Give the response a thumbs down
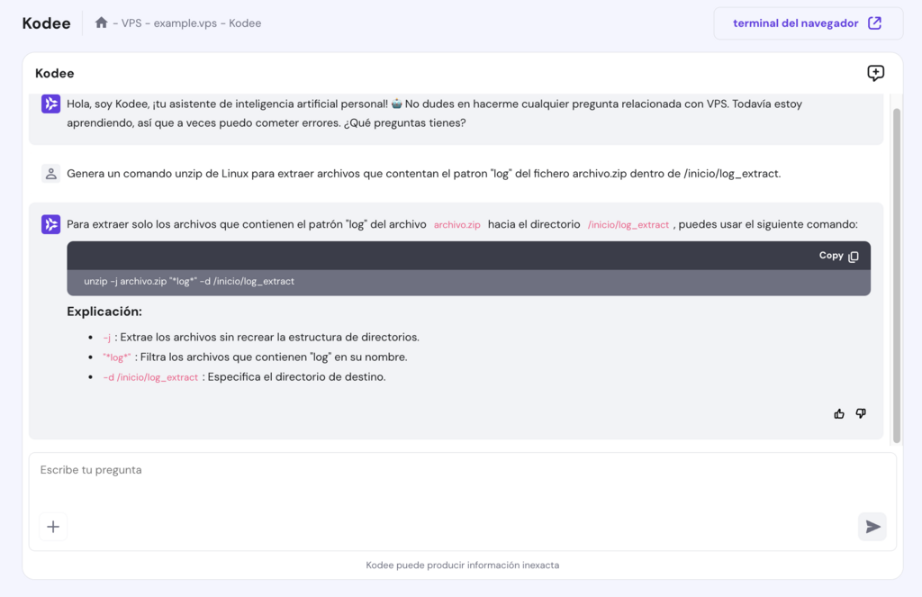Screen dimensions: 922x597 [860, 412]
